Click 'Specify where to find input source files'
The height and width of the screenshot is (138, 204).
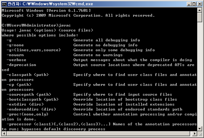click(x=123, y=94)
